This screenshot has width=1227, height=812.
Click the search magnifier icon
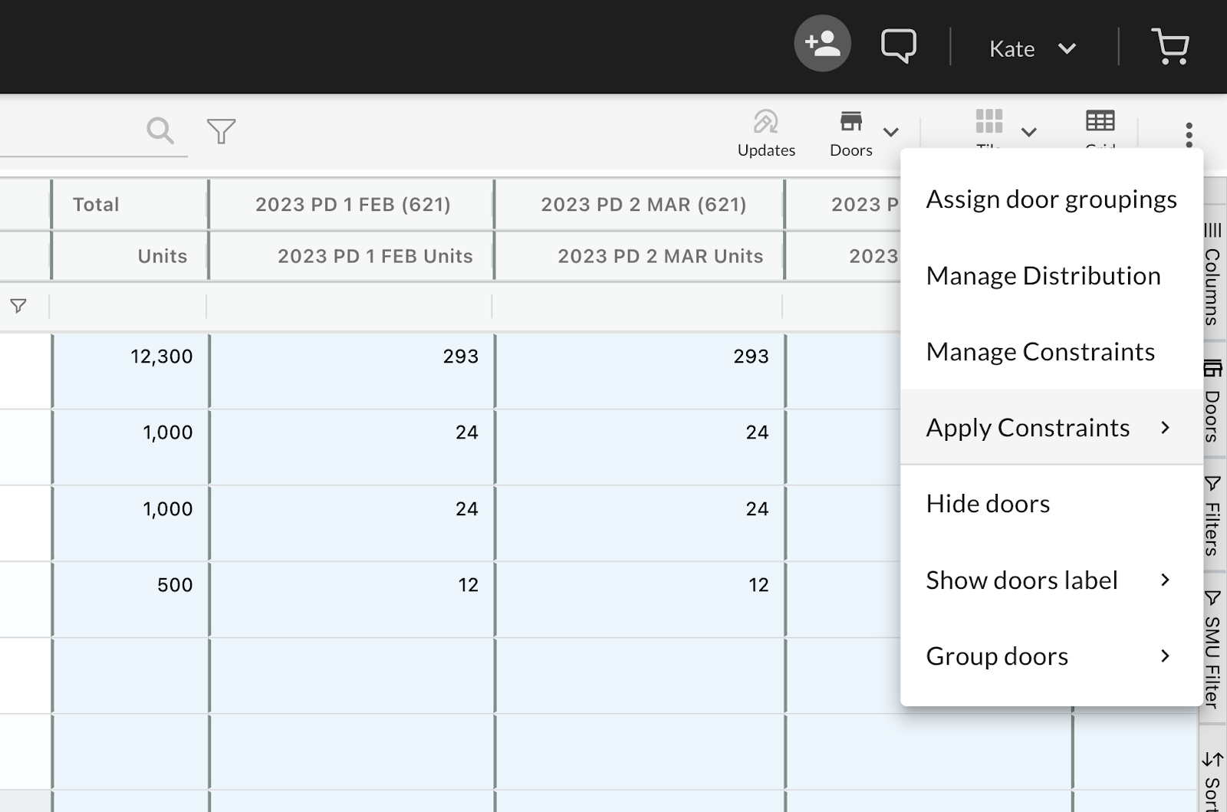(160, 130)
